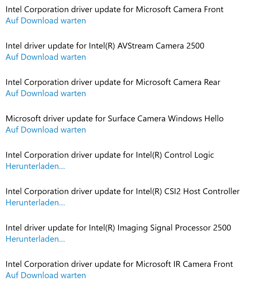Select the Intel(R) CSI2 Host Controller update title

pyautogui.click(x=123, y=191)
